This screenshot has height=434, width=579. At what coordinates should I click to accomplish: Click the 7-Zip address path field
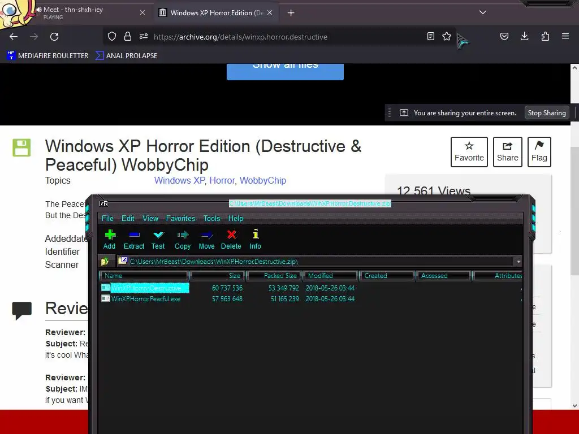pyautogui.click(x=316, y=261)
